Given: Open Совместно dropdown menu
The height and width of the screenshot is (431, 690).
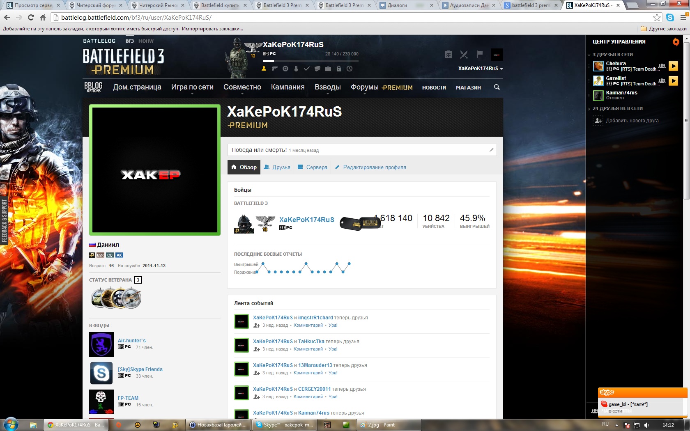Looking at the screenshot, I should pyautogui.click(x=242, y=87).
